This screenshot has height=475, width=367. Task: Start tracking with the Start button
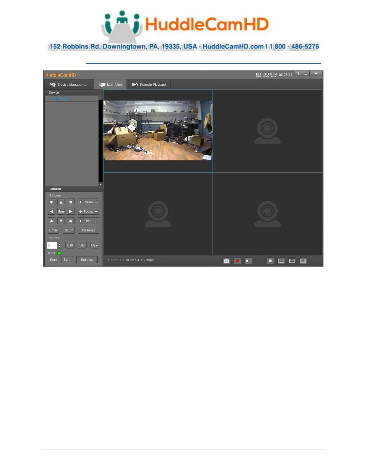click(53, 260)
